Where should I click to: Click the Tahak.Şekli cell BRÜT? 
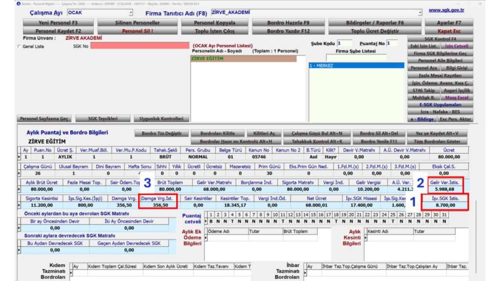(165, 157)
